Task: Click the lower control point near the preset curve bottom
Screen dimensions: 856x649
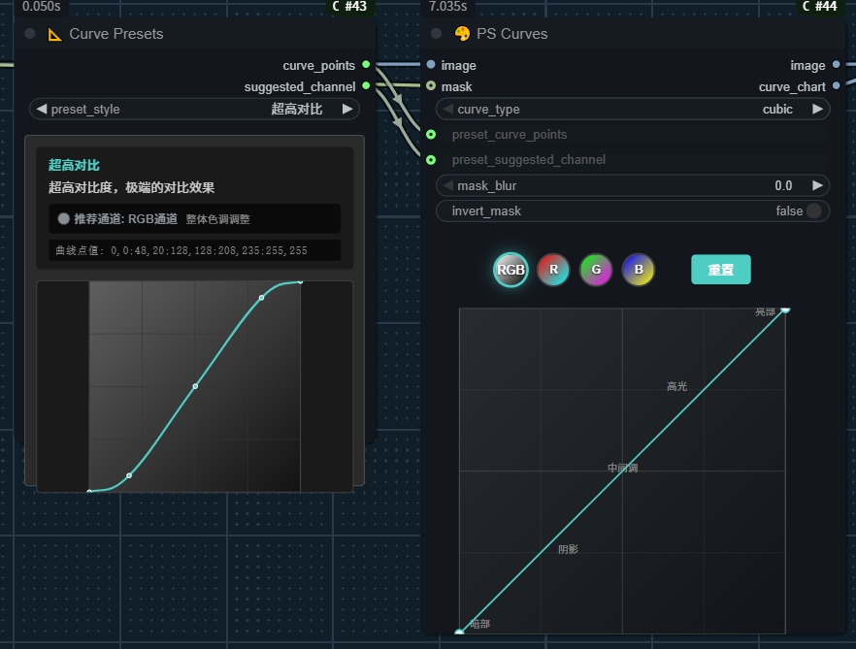Action: tap(129, 475)
